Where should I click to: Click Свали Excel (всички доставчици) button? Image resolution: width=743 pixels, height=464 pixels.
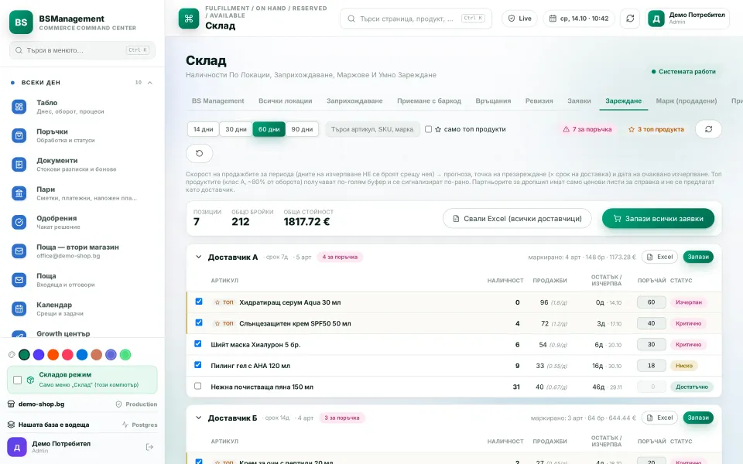517,219
